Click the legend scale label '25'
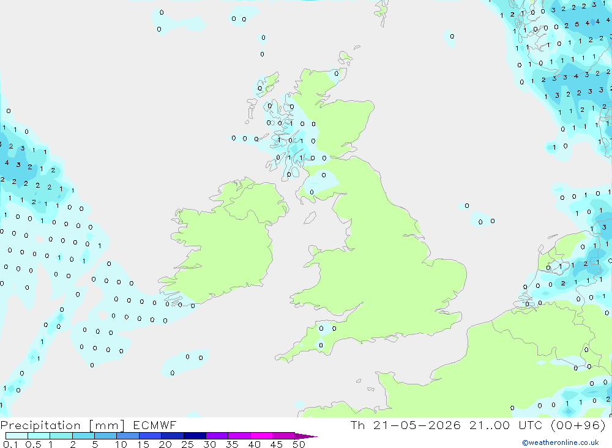Image resolution: width=612 pixels, height=448 pixels. click(x=187, y=444)
